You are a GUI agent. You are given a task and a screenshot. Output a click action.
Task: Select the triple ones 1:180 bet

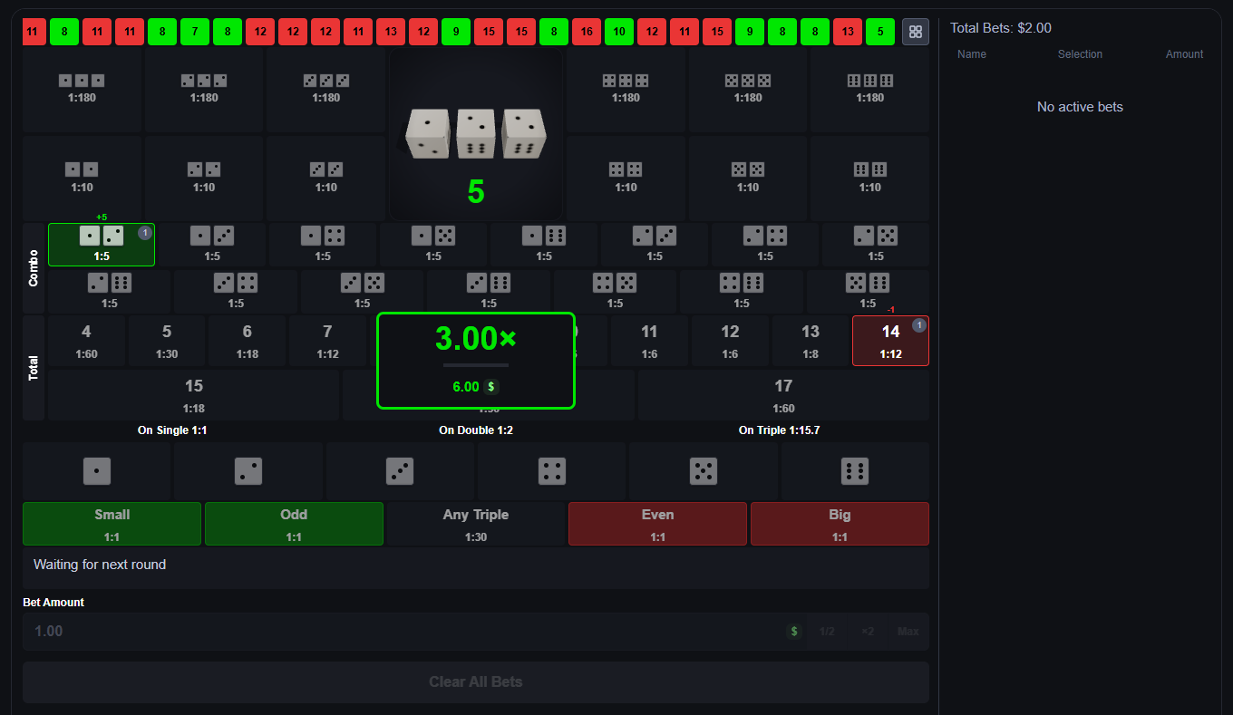pyautogui.click(x=83, y=90)
